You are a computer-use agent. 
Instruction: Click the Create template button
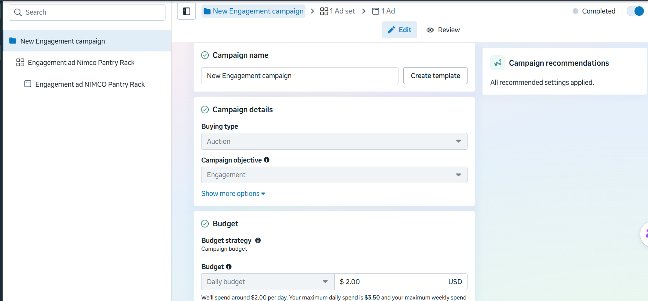435,76
